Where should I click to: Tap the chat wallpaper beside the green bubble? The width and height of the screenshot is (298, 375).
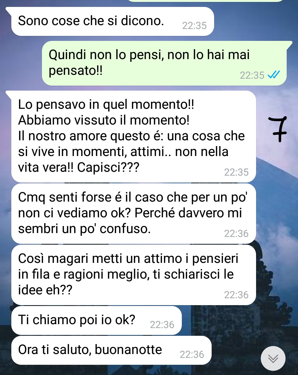coord(21,63)
